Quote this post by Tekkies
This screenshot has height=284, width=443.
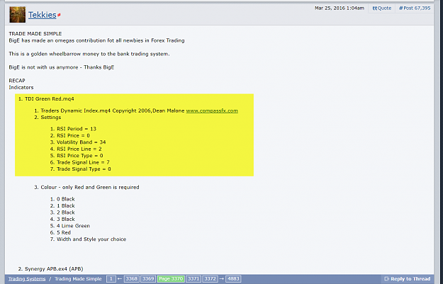pyautogui.click(x=382, y=8)
